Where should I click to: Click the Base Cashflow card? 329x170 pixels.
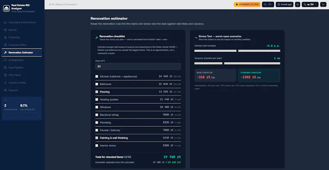click(215, 75)
